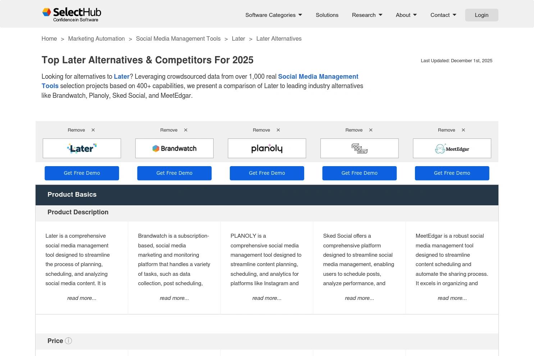Expand the About menu
The width and height of the screenshot is (534, 356).
406,15
